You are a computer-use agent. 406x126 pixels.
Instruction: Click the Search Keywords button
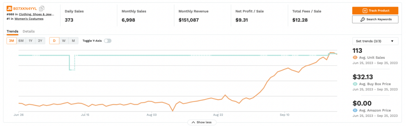(x=375, y=19)
